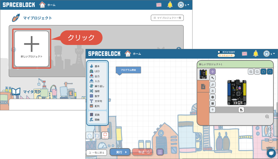This screenshot has width=278, height=159.
Task: Expand user menu arrow in back home window
Action: point(188,5)
